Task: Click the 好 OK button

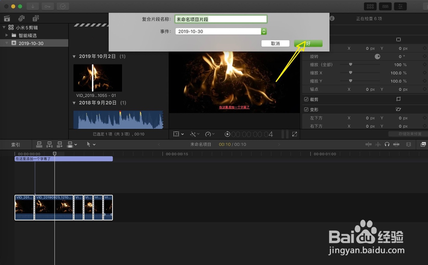Action: (308, 44)
